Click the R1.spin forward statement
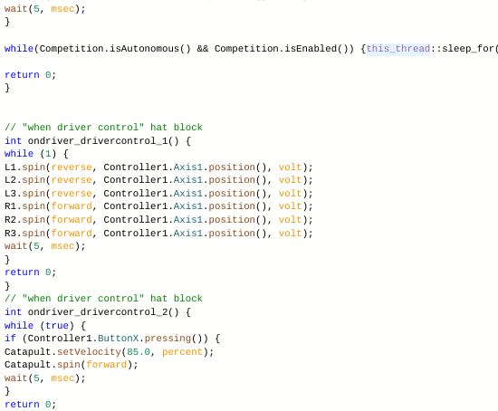The image size is (498, 411). click(158, 206)
